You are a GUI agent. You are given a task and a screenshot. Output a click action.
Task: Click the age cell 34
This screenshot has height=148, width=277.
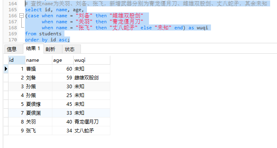point(63,130)
